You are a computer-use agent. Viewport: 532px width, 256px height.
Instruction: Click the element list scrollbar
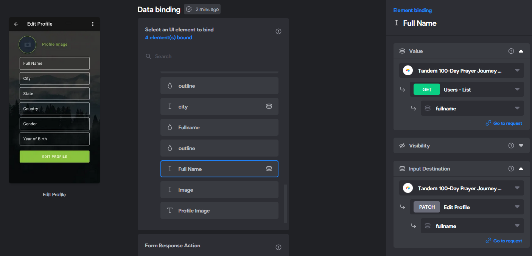(286, 203)
